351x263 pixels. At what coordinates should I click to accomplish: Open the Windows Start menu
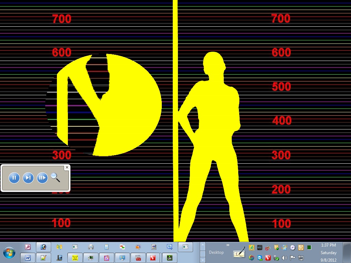(x=9, y=253)
